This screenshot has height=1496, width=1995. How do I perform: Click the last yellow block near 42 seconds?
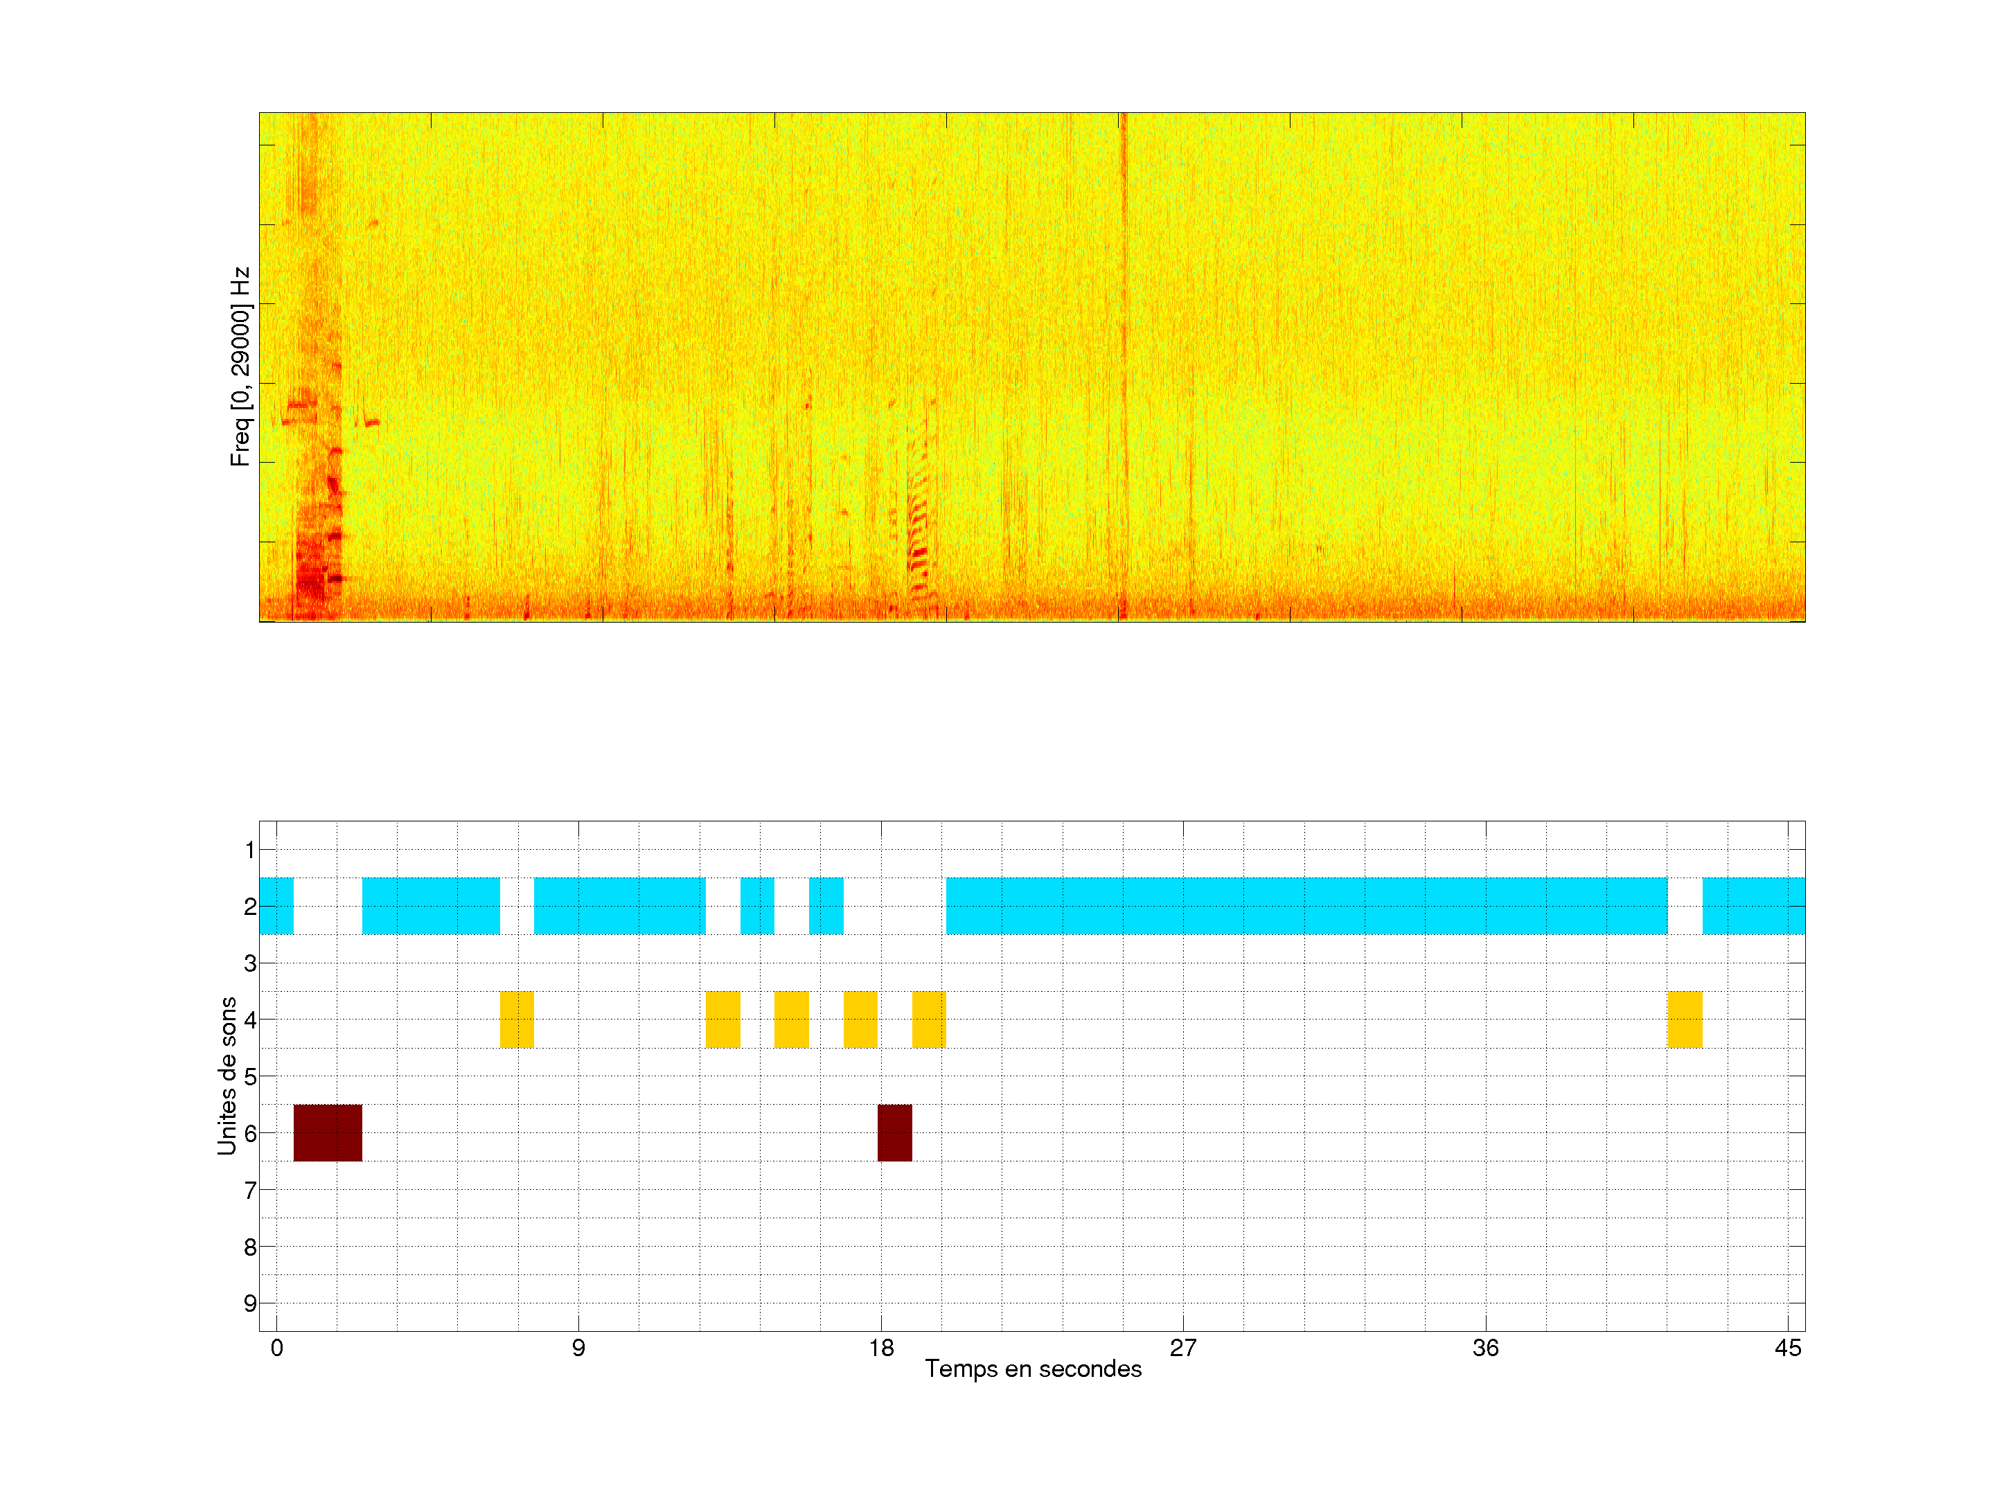[1685, 1019]
